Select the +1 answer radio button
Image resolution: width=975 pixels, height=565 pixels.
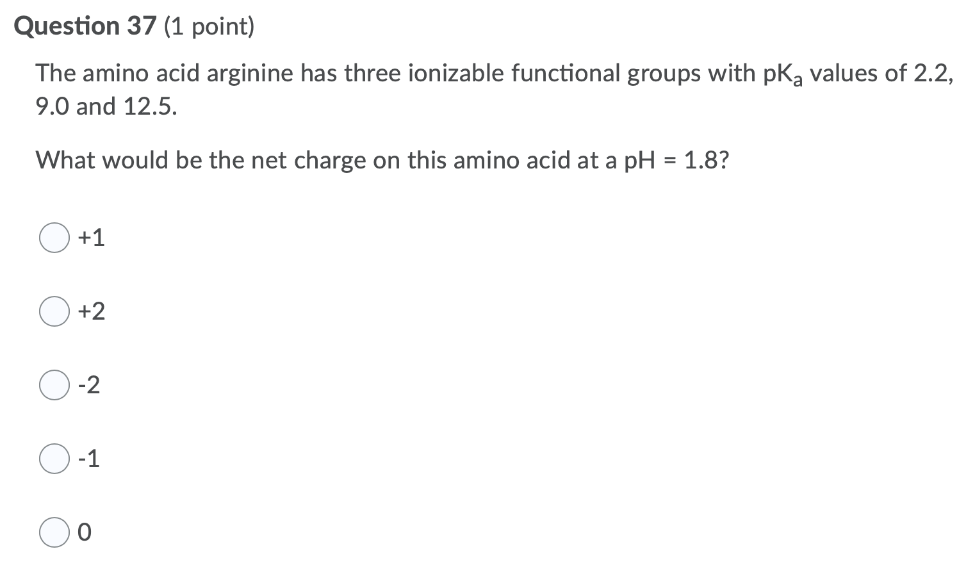click(54, 238)
